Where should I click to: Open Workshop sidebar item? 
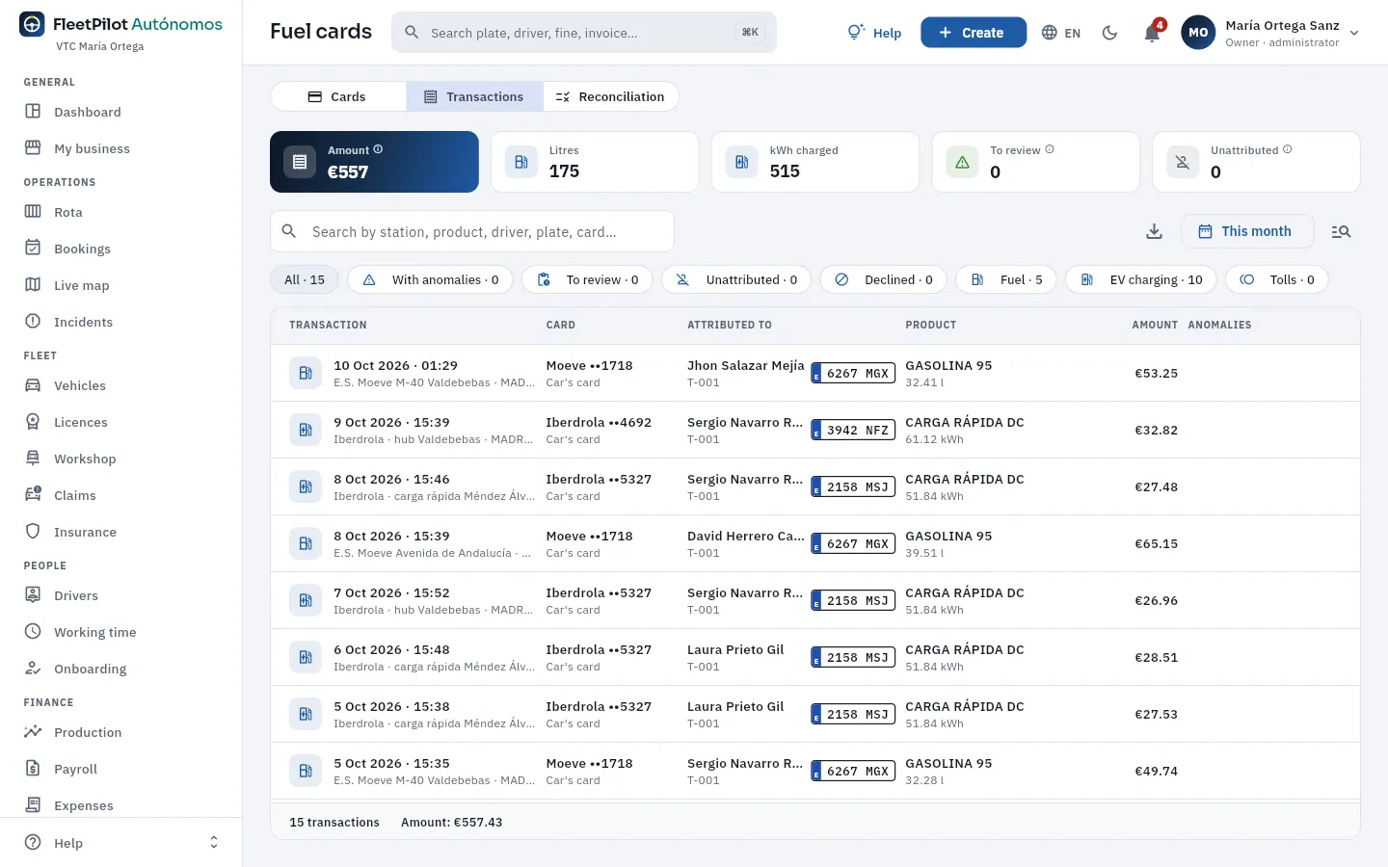click(120, 459)
